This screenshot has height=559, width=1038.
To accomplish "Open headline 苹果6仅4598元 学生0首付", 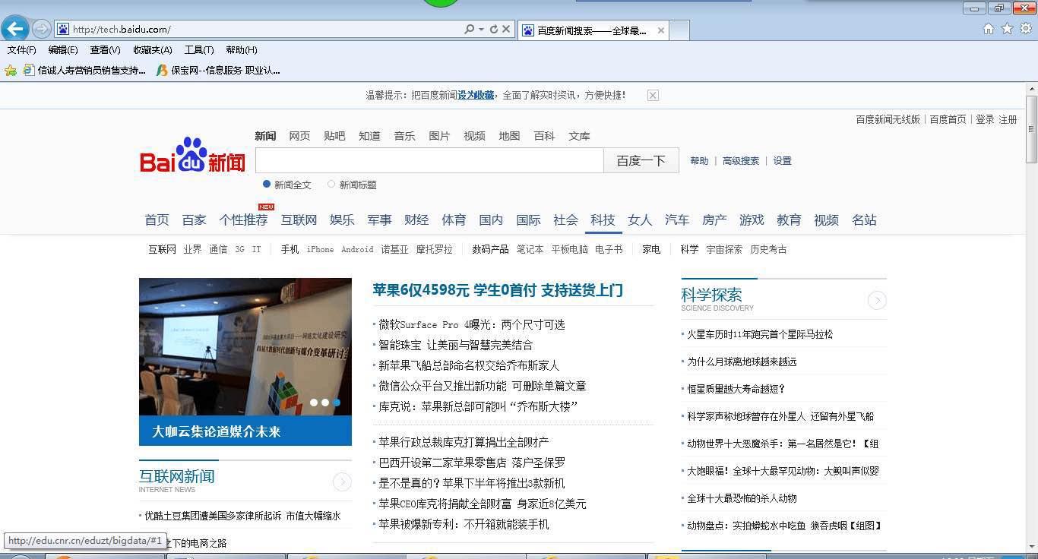I will (498, 290).
